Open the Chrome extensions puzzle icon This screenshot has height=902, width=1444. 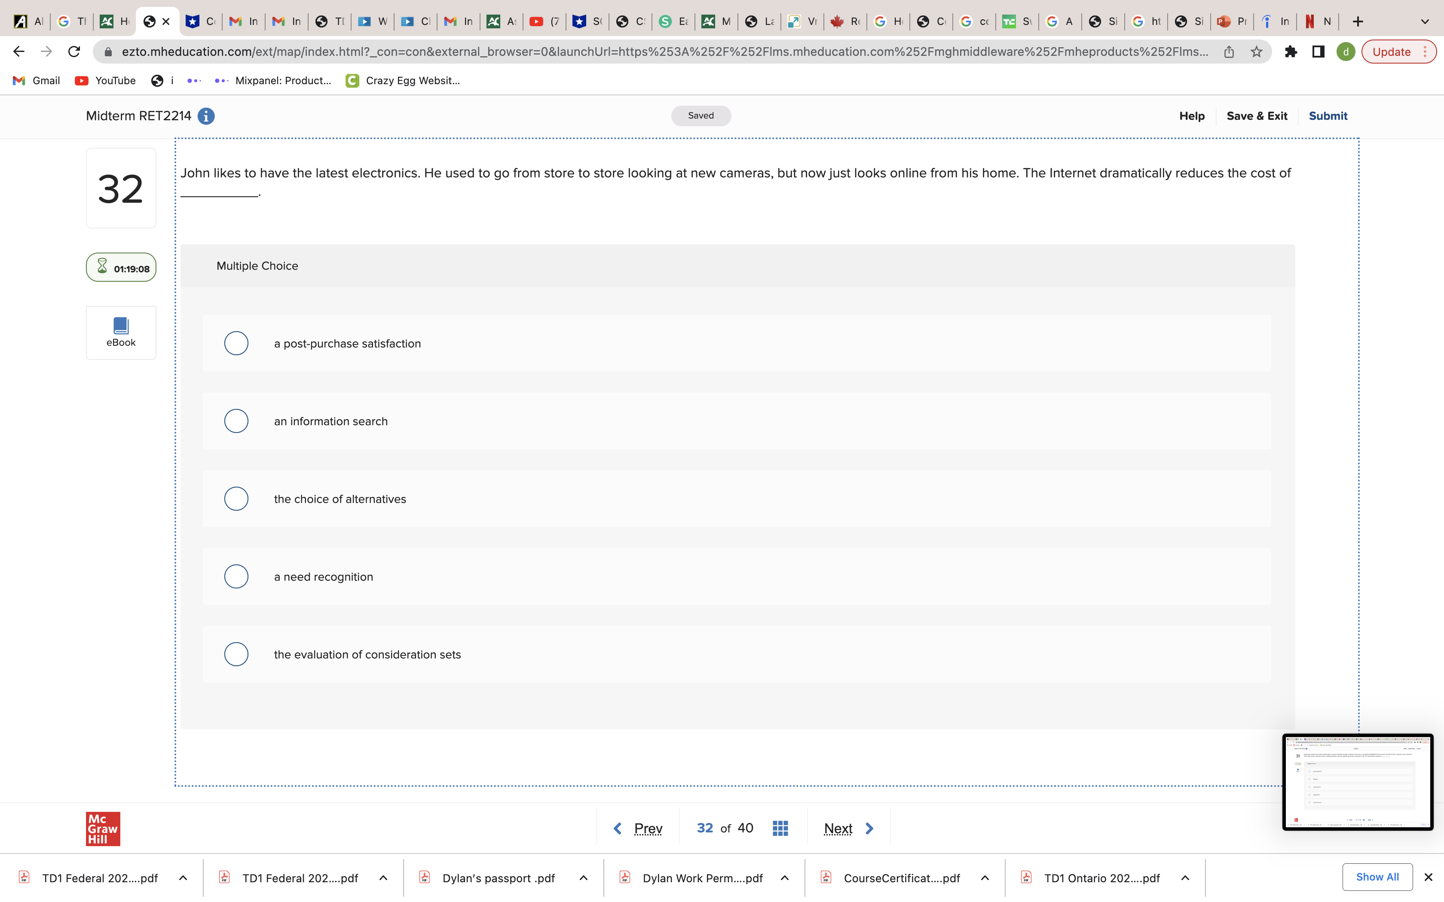(1291, 52)
